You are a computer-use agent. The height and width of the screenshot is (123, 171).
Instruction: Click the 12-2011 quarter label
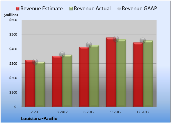coord(35,112)
